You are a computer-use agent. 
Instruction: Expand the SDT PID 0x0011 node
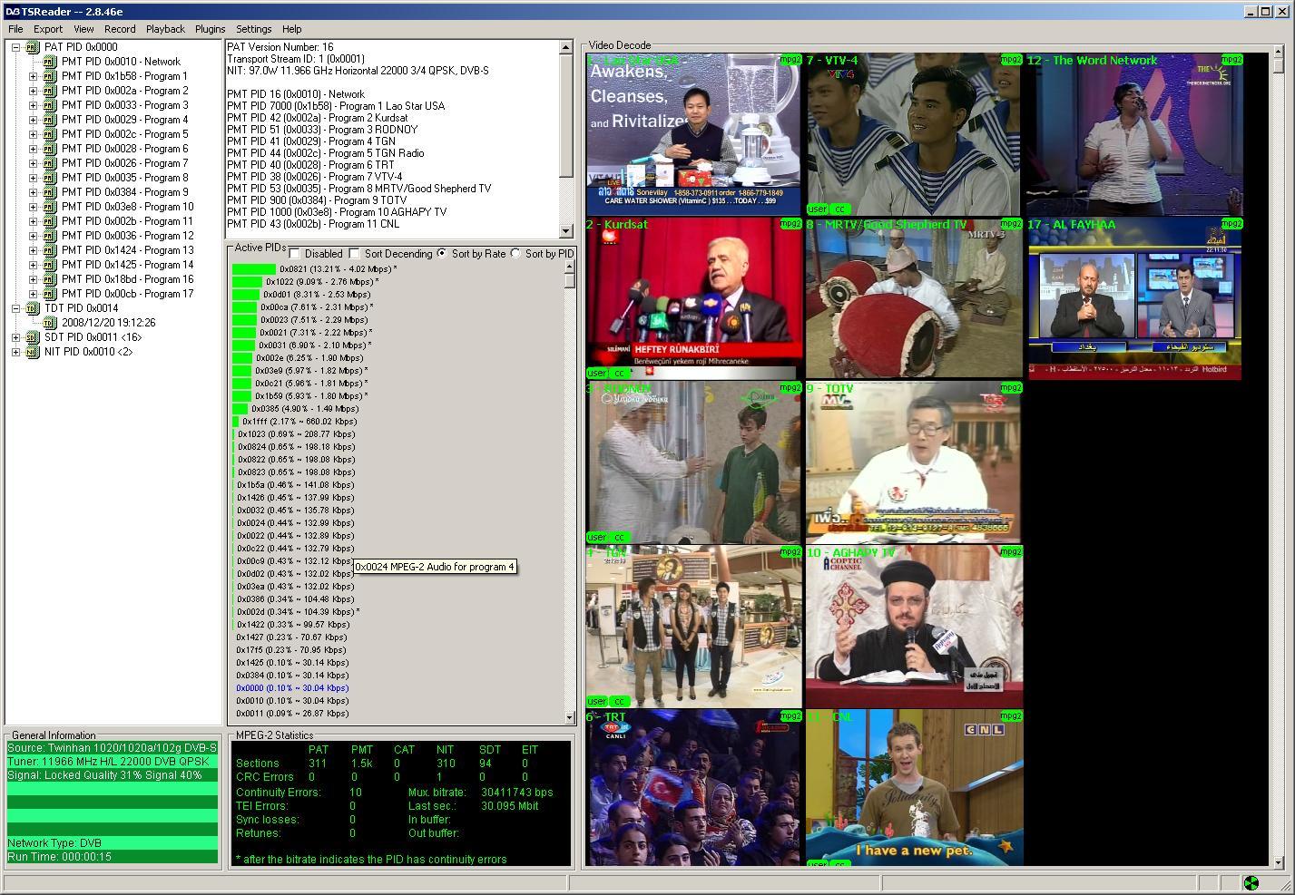(15, 337)
